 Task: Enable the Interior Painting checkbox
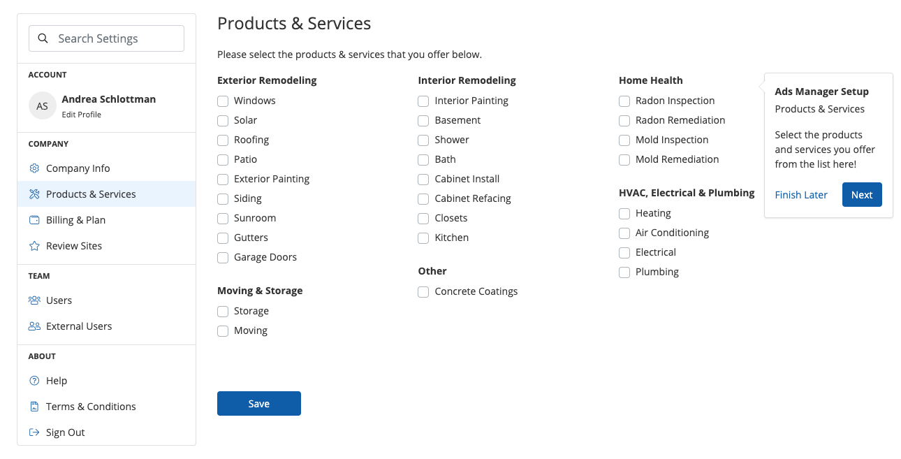(423, 101)
